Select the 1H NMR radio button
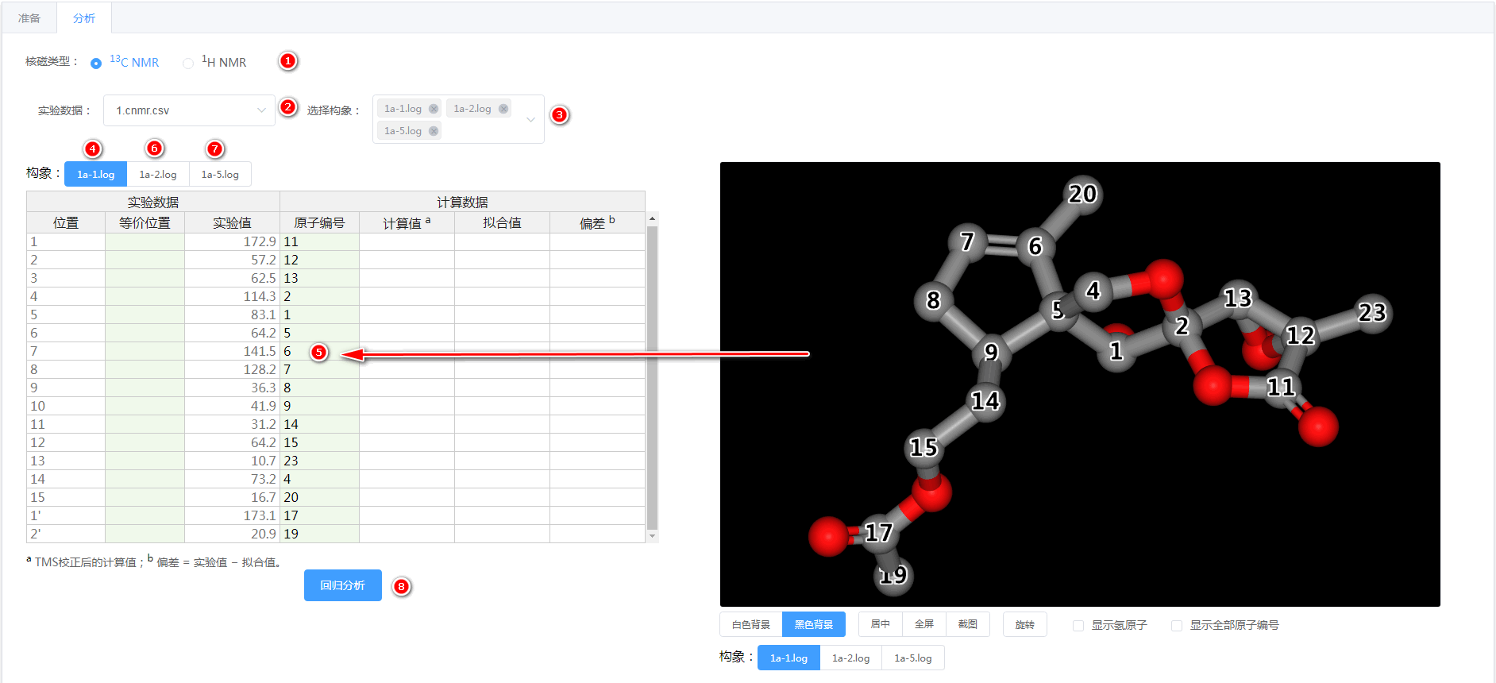 click(x=188, y=64)
